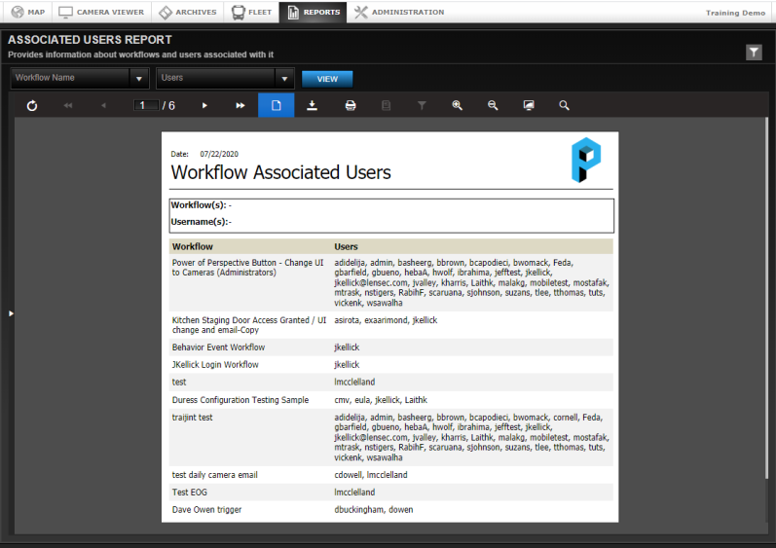
Task: Click the Test EOG workflow
Action: pyautogui.click(x=190, y=493)
